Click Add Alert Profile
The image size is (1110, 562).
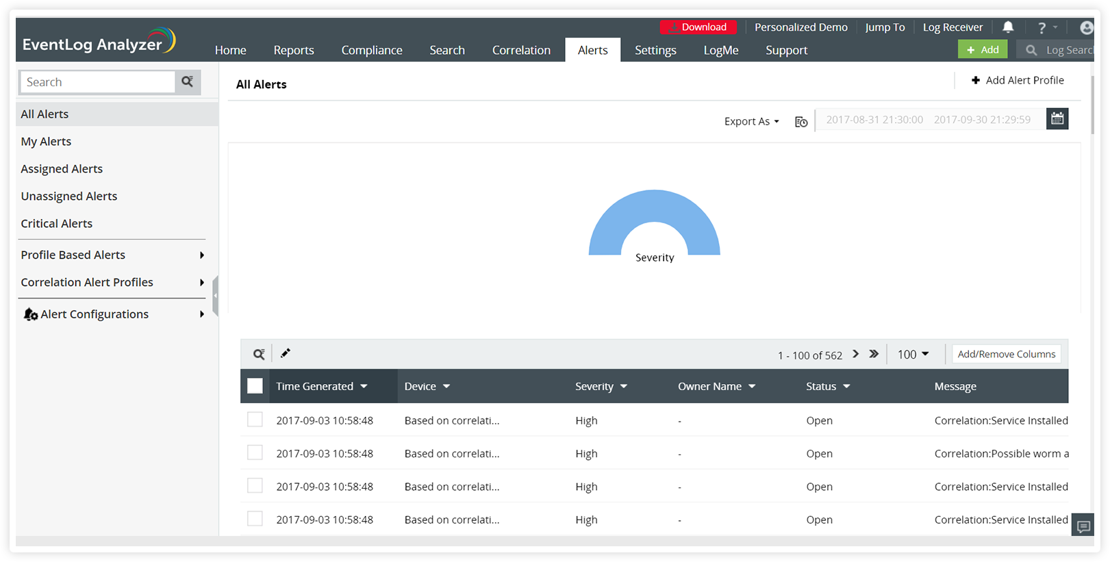pyautogui.click(x=1018, y=81)
